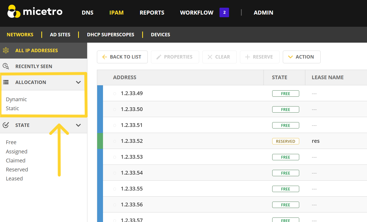Collapse the State section chevron
This screenshot has height=222, width=367.
coord(78,125)
